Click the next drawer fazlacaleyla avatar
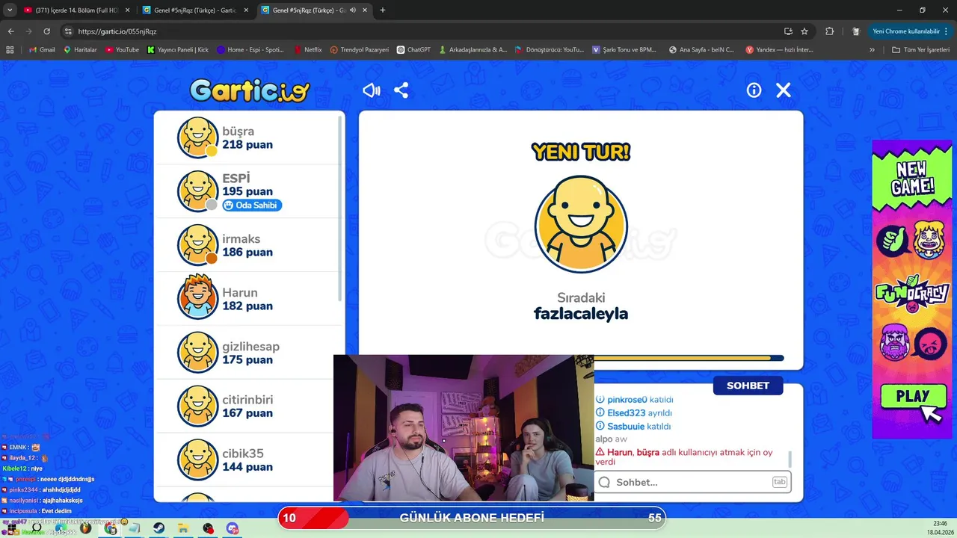Image resolution: width=957 pixels, height=538 pixels. (x=581, y=224)
